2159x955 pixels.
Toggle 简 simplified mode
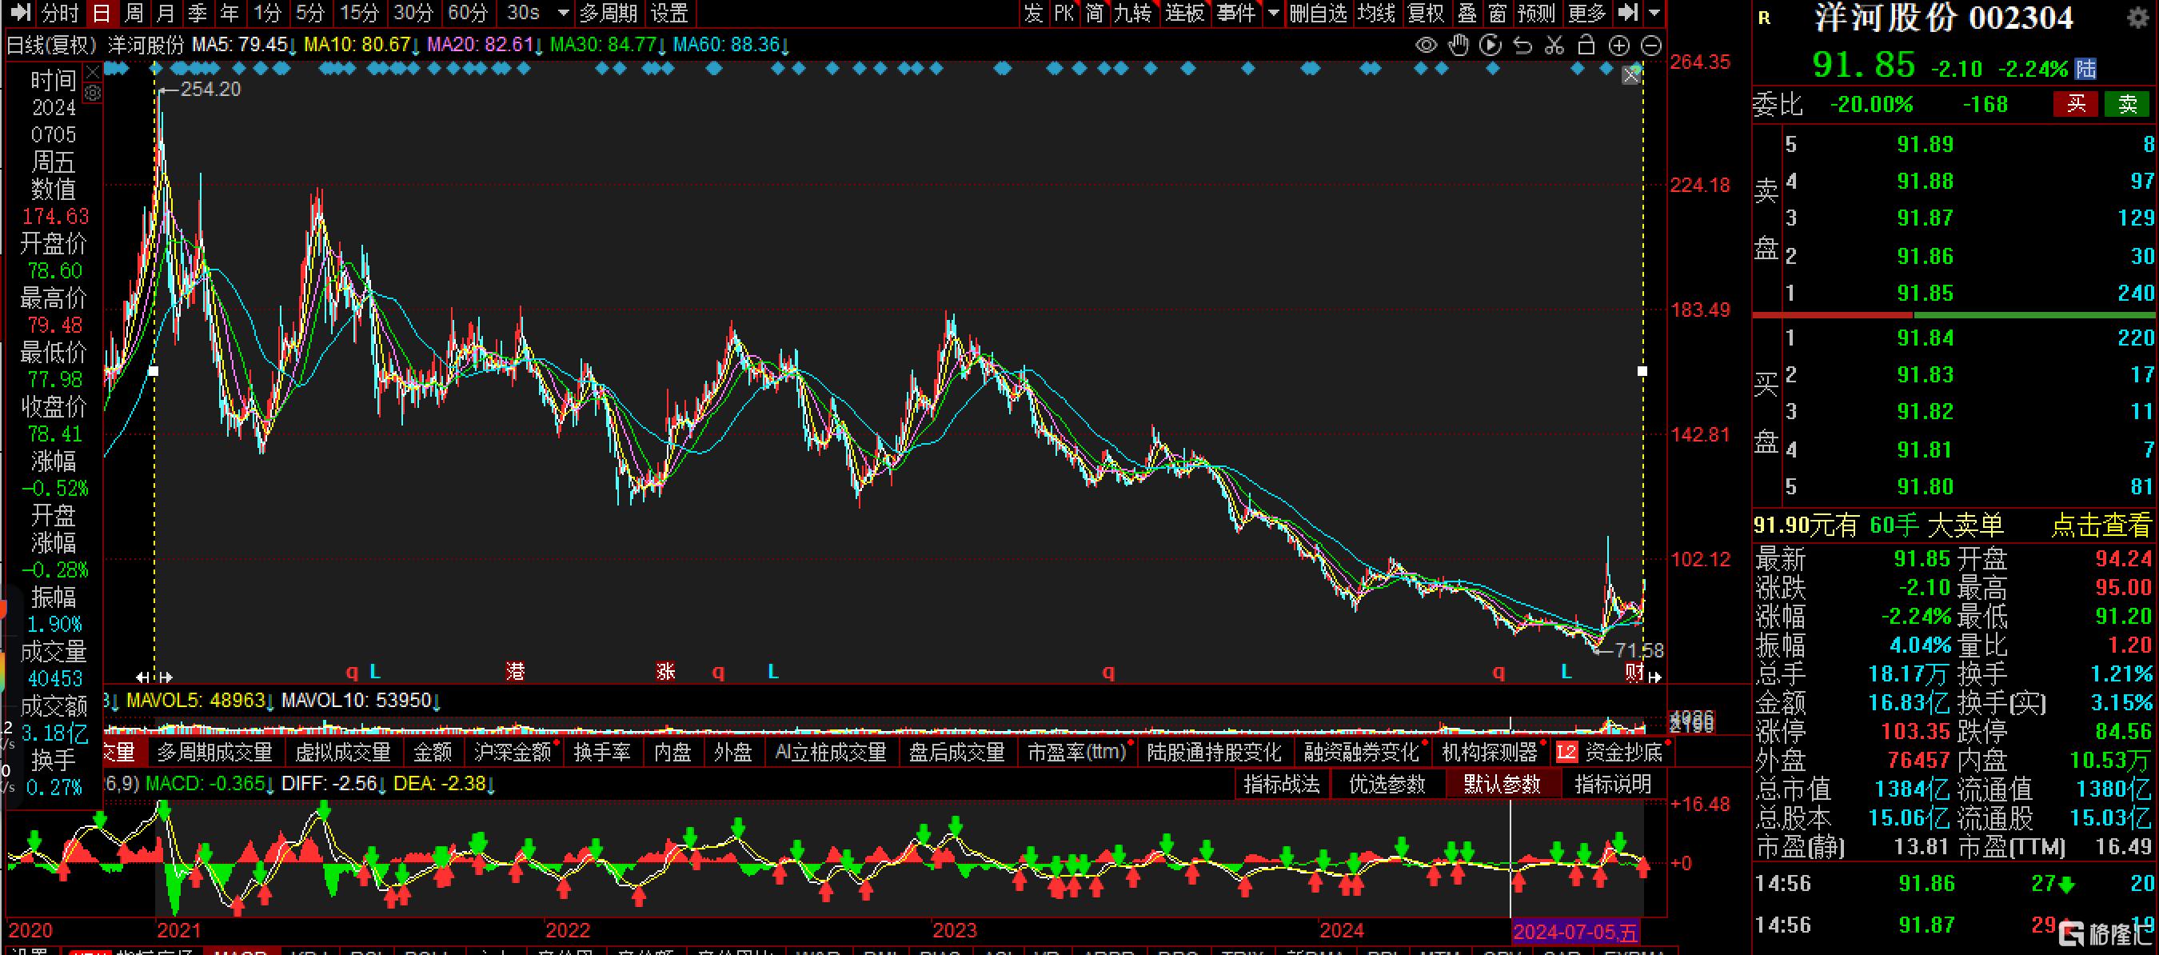1095,13
